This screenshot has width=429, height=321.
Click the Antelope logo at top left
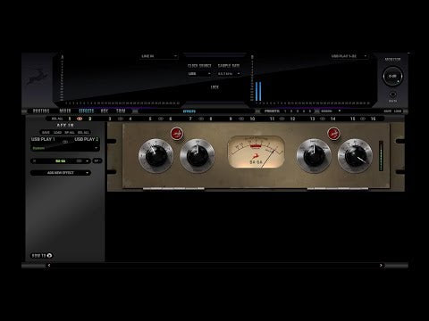38,77
